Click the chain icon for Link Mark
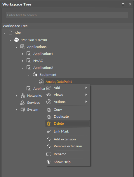The height and width of the screenshot is (177, 134). point(49,131)
